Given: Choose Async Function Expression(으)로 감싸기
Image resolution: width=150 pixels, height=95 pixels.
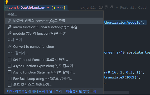Looking at the screenshot, I should (x=54, y=66).
